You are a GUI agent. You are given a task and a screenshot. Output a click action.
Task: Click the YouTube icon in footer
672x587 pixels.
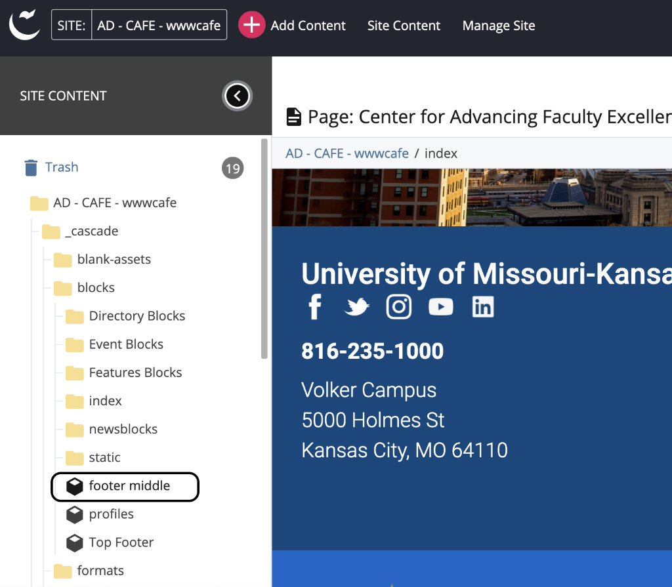(441, 307)
